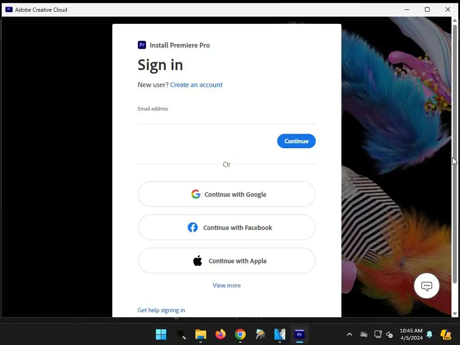Click the Create an account link
The width and height of the screenshot is (460, 345).
196,85
